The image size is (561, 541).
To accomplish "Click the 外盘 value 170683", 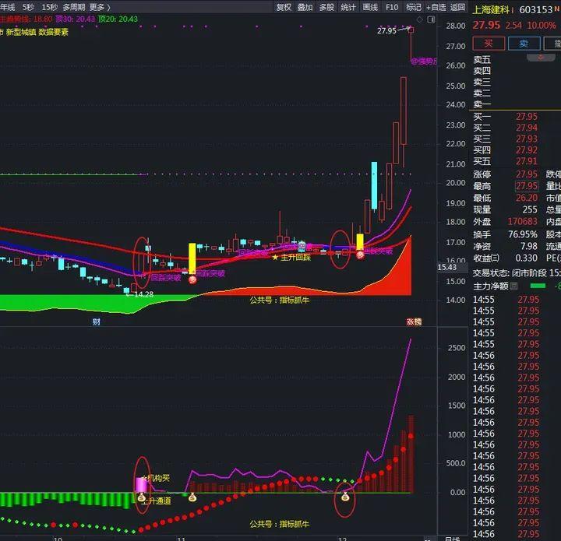I will (523, 222).
